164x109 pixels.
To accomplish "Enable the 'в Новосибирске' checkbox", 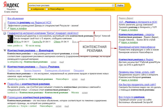I will (47, 9).
